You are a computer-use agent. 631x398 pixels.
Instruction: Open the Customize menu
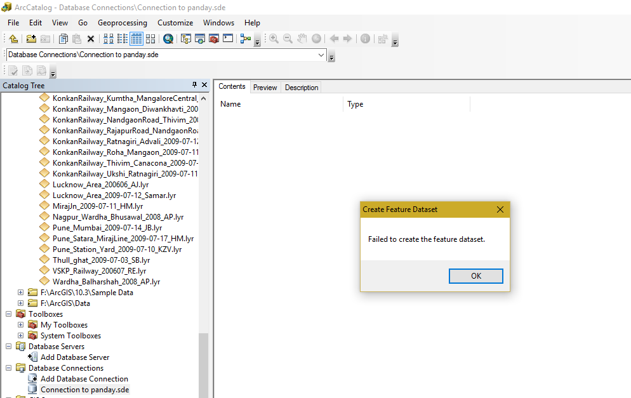point(175,23)
